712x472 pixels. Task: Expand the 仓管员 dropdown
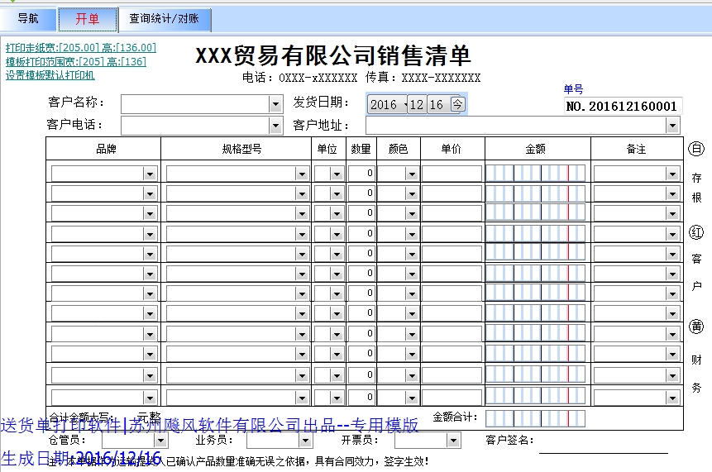(160, 441)
